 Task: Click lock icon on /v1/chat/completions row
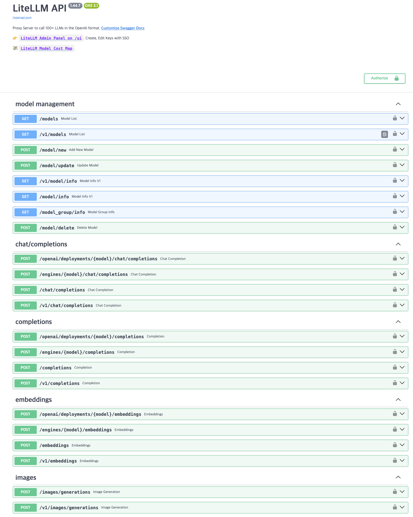[395, 305]
